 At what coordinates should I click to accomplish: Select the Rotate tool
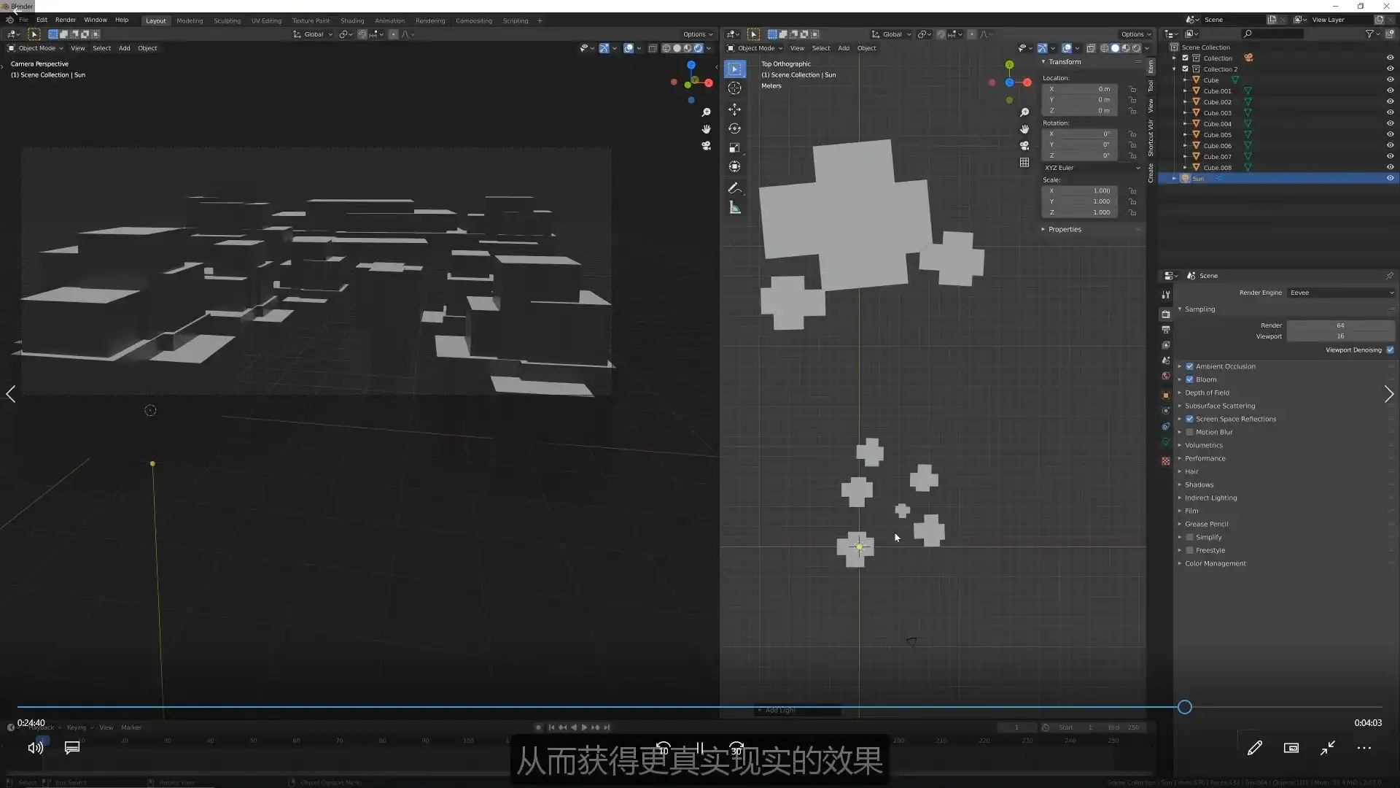coord(735,128)
